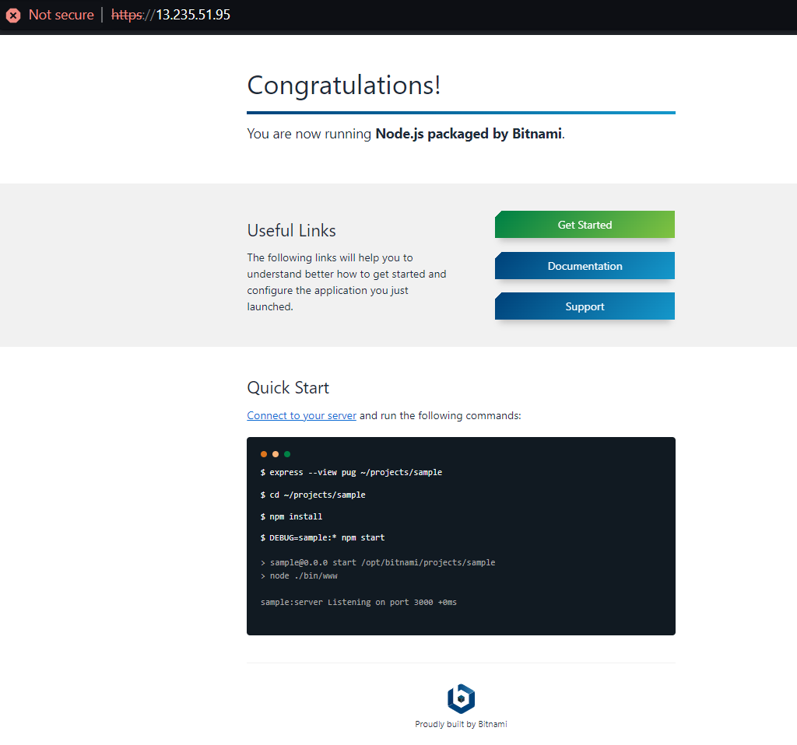The height and width of the screenshot is (745, 797).
Task: Follow the Connect to your server link
Action: pyautogui.click(x=301, y=415)
